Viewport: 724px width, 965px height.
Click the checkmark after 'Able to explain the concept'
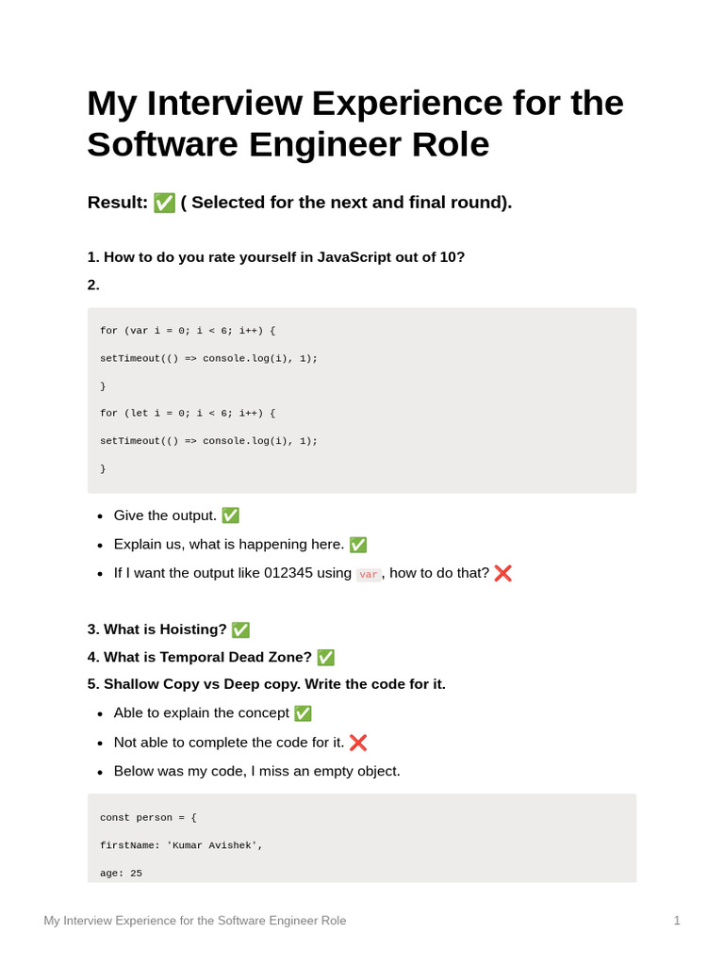(303, 713)
